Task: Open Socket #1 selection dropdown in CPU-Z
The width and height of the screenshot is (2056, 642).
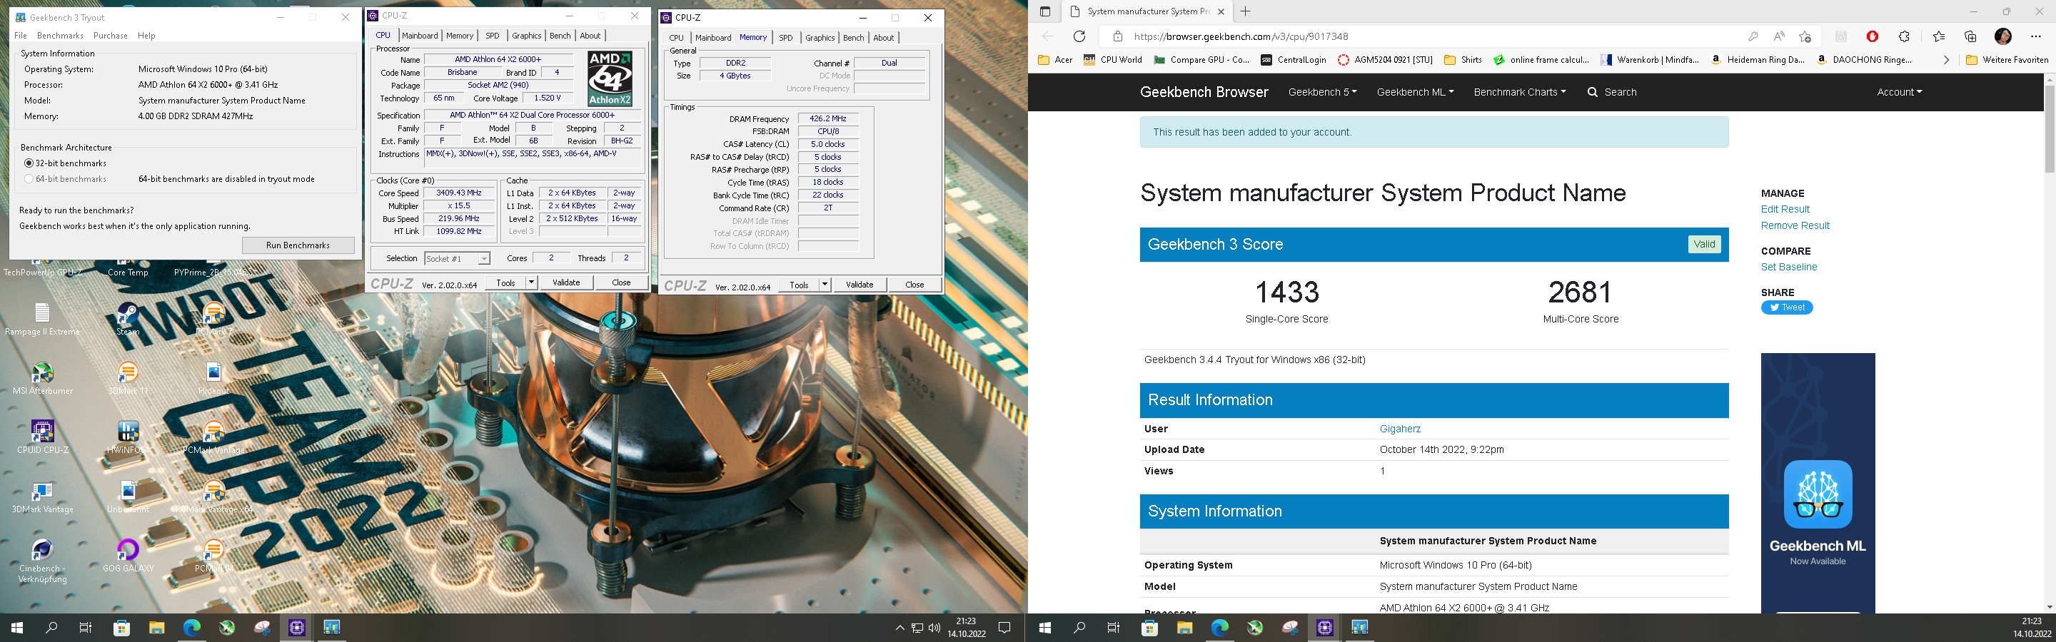Action: tap(457, 258)
